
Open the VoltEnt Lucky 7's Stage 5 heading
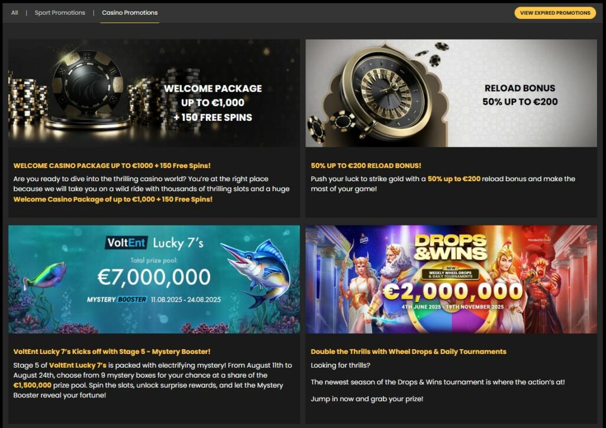[112, 352]
